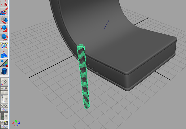Enable the Universal Manipulator tool
The width and height of the screenshot is (186, 129).
tap(4, 46)
